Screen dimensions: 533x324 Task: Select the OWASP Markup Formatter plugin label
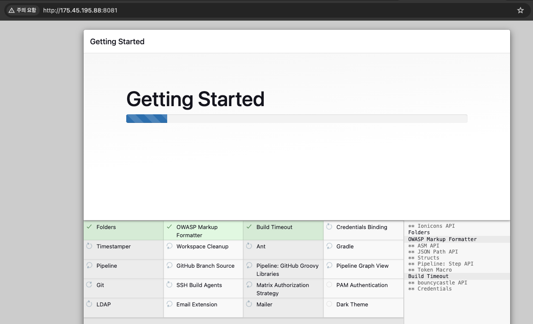197,231
